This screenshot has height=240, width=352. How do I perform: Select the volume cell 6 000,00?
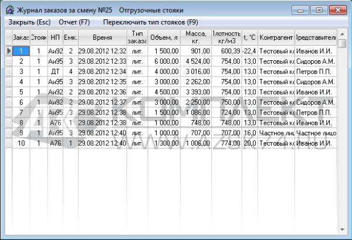pyautogui.click(x=164, y=61)
